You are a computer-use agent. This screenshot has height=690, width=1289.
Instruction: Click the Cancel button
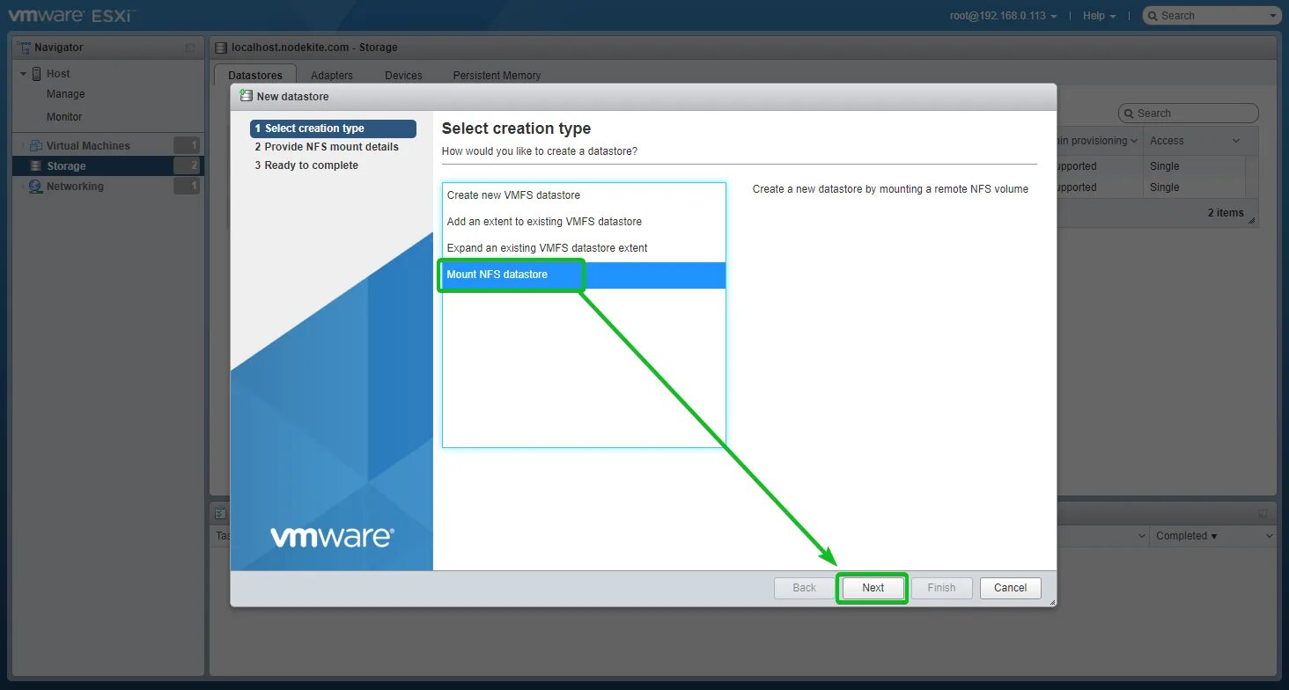[1010, 588]
